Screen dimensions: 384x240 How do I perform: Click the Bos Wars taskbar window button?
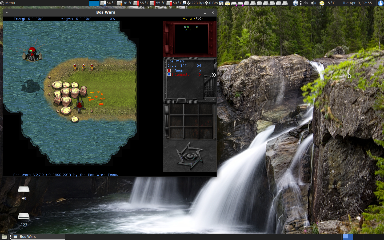coord(38,237)
